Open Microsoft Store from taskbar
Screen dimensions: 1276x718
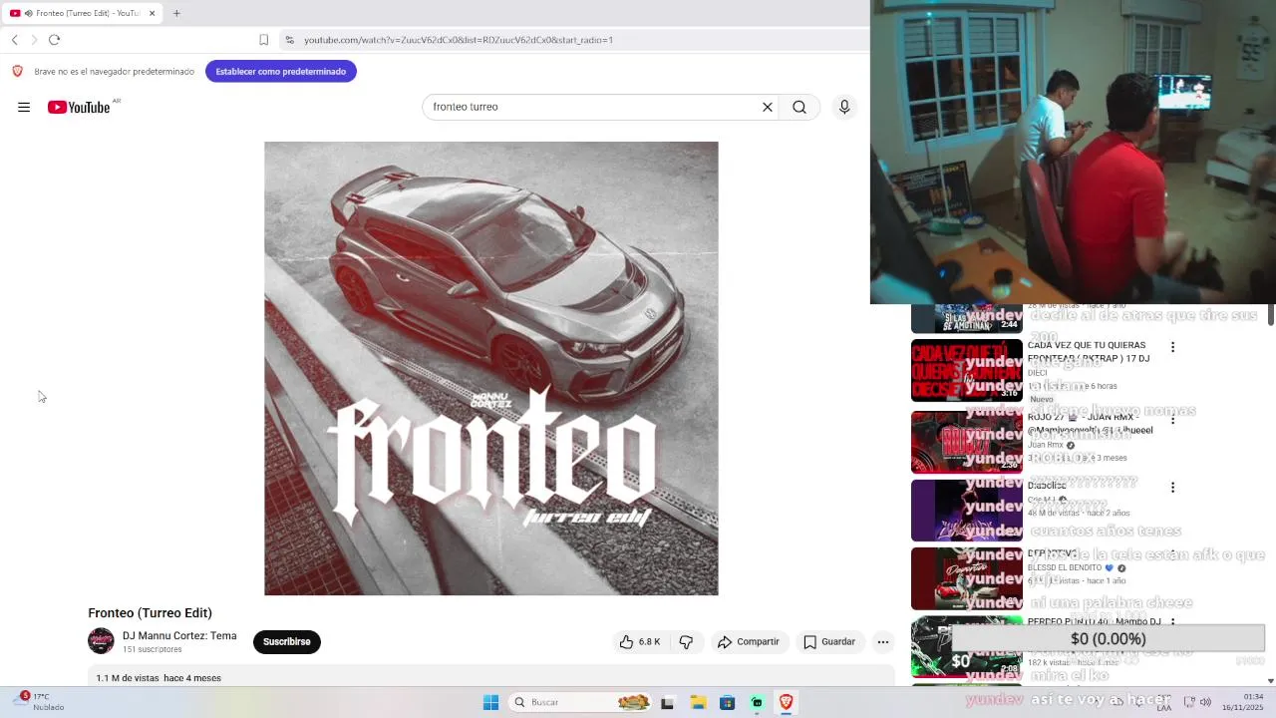pyautogui.click(x=728, y=702)
